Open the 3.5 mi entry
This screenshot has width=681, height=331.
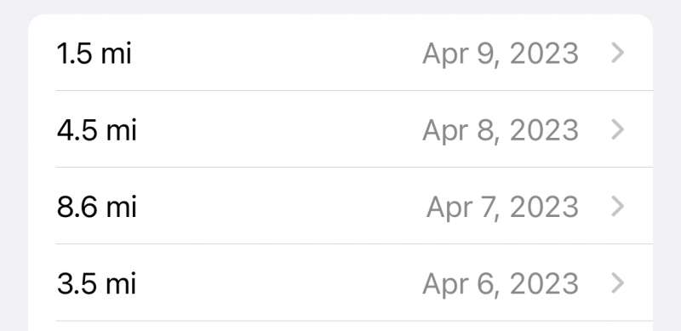(340, 282)
